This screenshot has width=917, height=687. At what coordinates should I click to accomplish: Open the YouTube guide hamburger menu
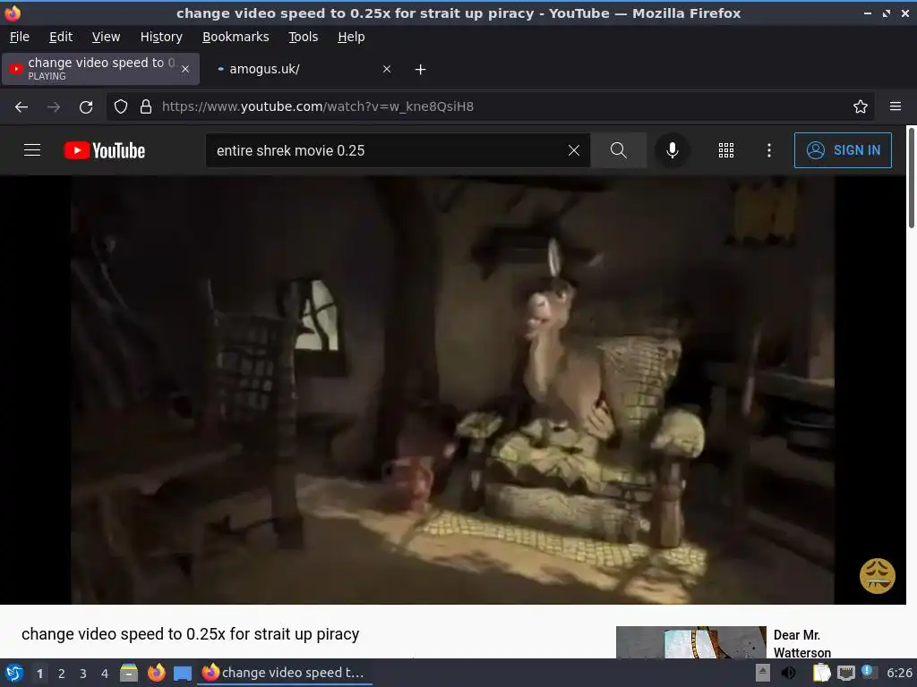point(32,150)
